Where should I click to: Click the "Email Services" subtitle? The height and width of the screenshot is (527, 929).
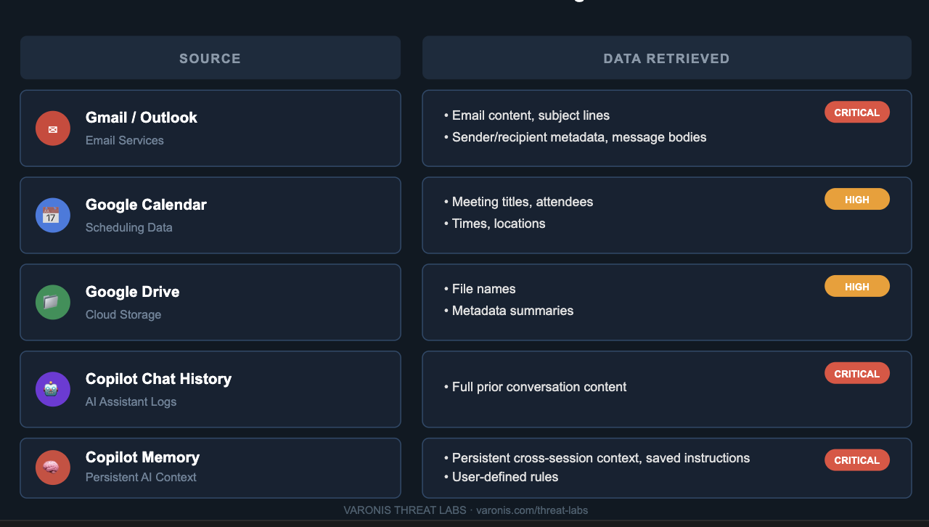pyautogui.click(x=125, y=140)
